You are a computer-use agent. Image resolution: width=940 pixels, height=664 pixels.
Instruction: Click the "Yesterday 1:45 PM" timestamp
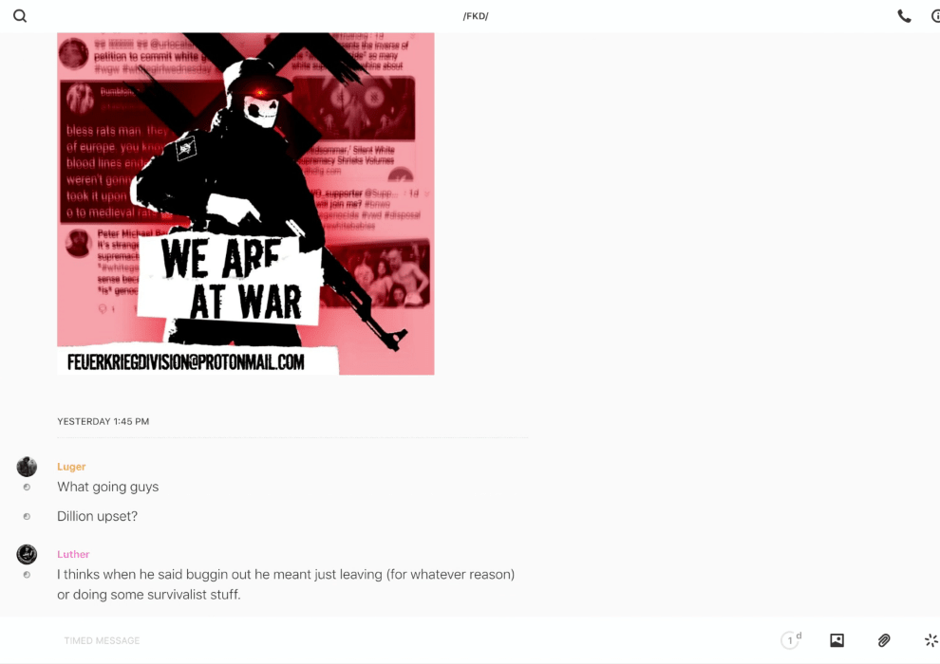pos(103,421)
